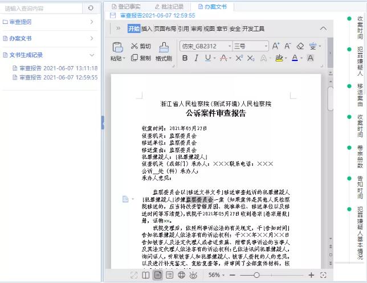Toggle Underline formatting

207,58
